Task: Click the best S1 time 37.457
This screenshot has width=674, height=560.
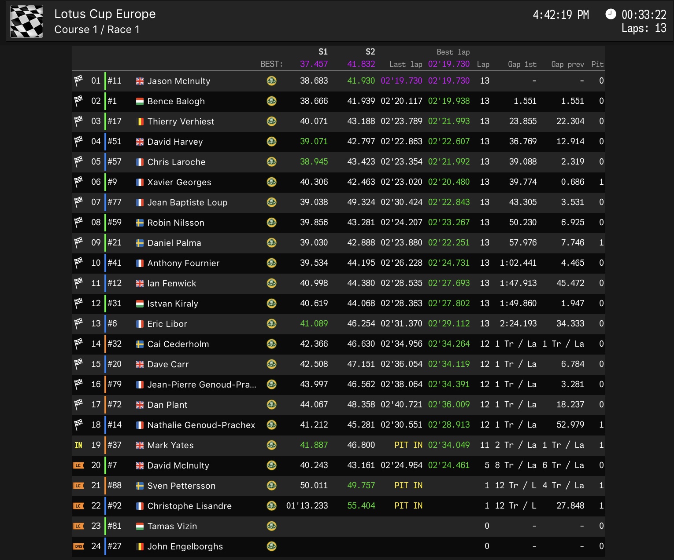Action: [314, 64]
